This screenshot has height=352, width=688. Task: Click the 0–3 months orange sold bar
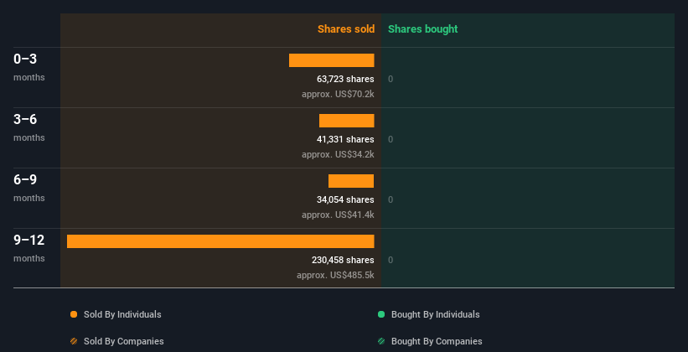331,60
